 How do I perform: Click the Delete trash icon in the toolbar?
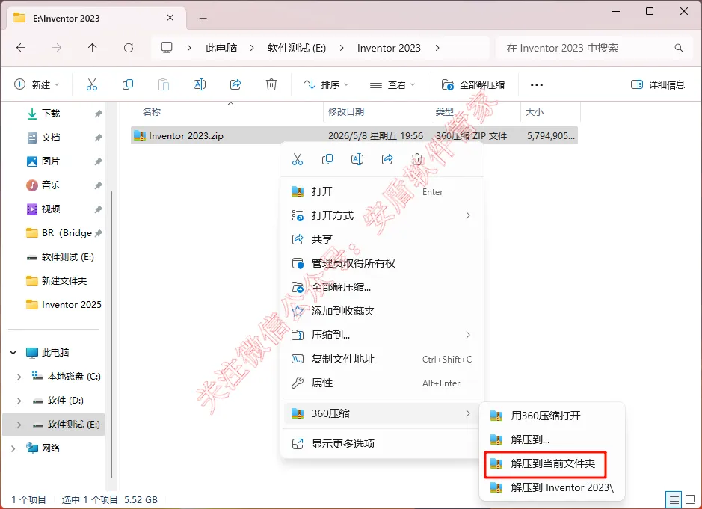pos(271,84)
